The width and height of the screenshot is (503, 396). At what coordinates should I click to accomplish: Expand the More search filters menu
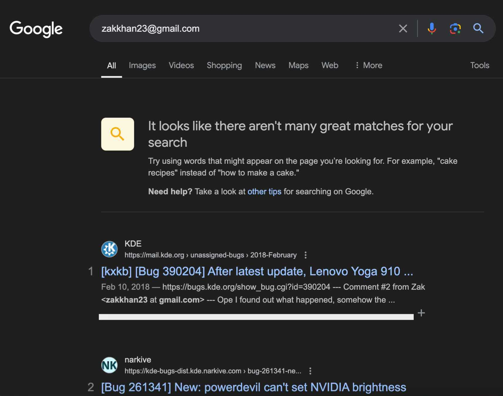click(369, 65)
